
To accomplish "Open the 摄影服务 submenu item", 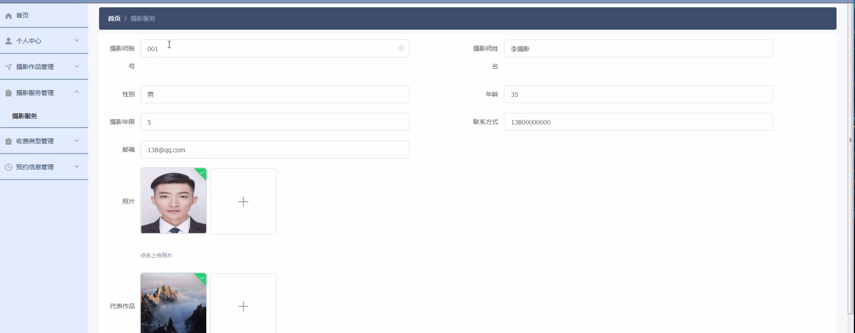I will pos(24,116).
